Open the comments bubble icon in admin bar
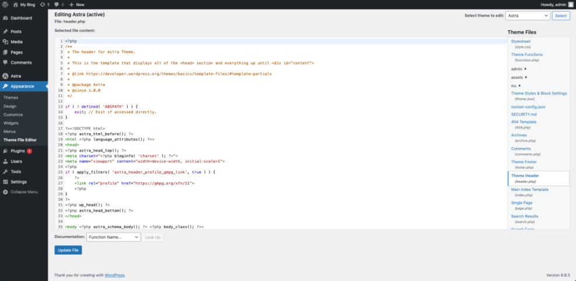 point(56,5)
